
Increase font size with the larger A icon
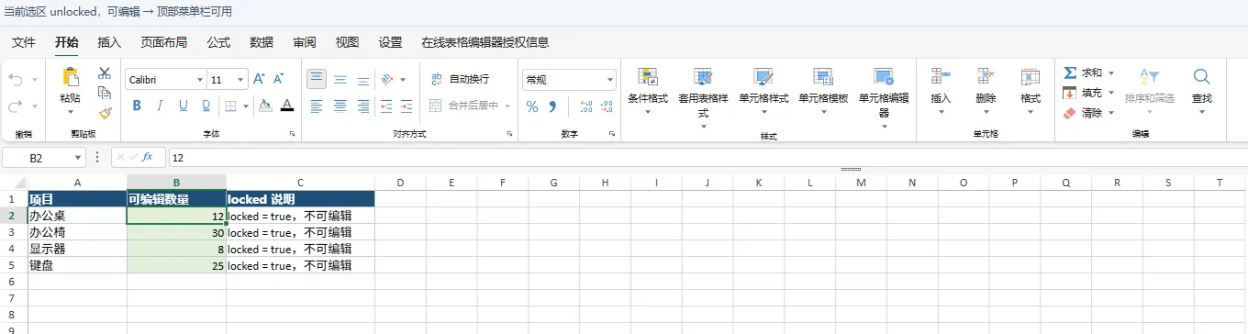coord(259,80)
